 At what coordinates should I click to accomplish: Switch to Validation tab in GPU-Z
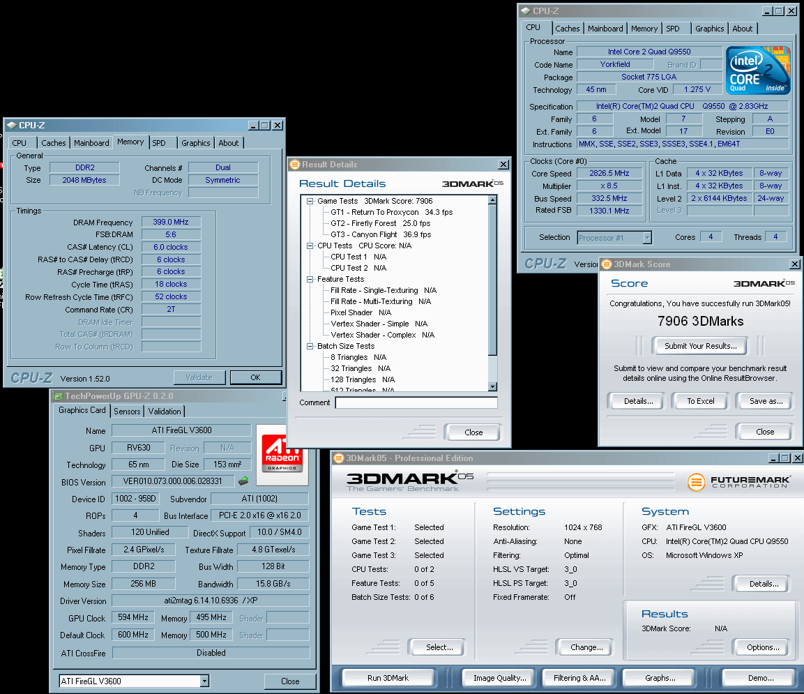coord(165,412)
